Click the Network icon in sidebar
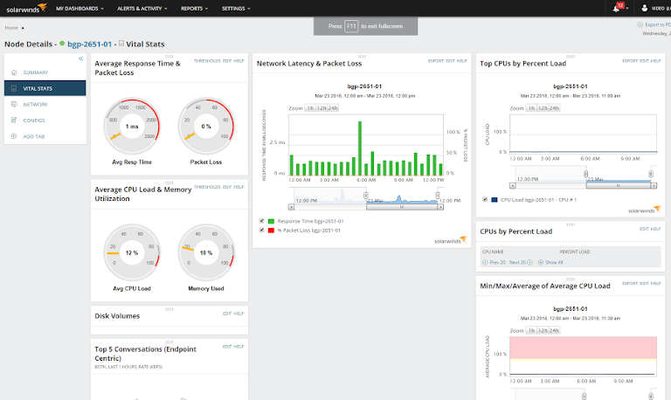This screenshot has height=400, width=671. pos(13,104)
